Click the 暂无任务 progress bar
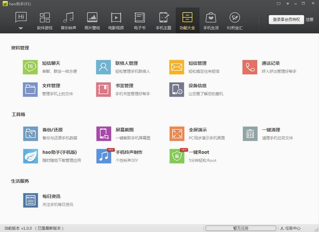This screenshot has width=319, height=232. click(241, 228)
